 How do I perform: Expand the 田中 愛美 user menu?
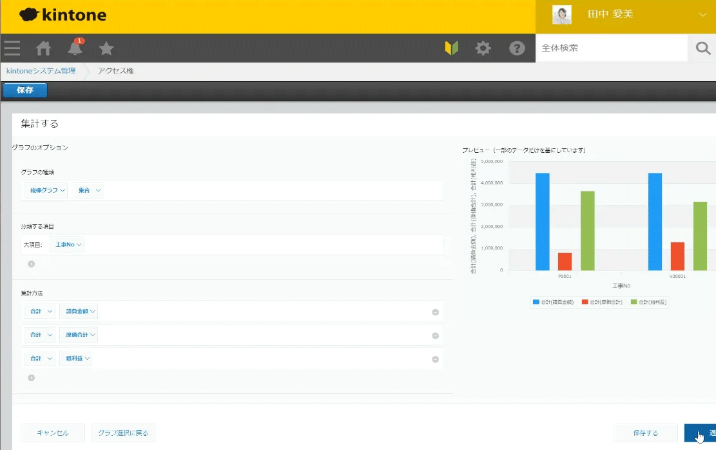(x=702, y=14)
